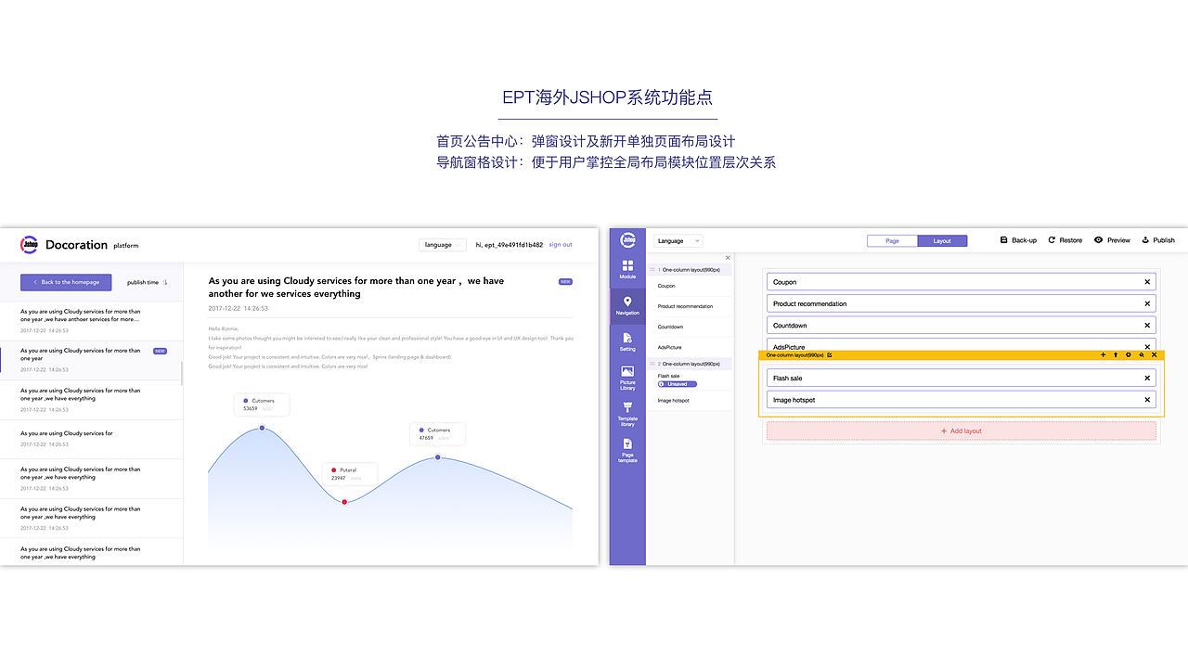Image resolution: width=1188 pixels, height=668 pixels.
Task: Click Preview with the eye icon
Action: [x=1112, y=240]
